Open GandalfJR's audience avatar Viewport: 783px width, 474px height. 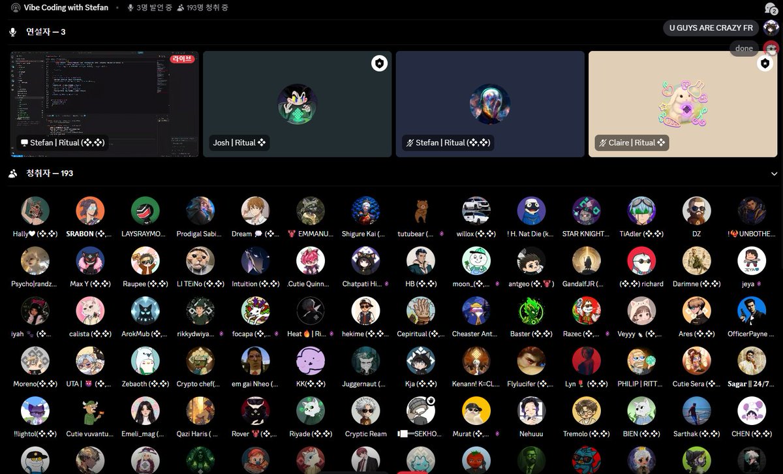click(x=586, y=261)
